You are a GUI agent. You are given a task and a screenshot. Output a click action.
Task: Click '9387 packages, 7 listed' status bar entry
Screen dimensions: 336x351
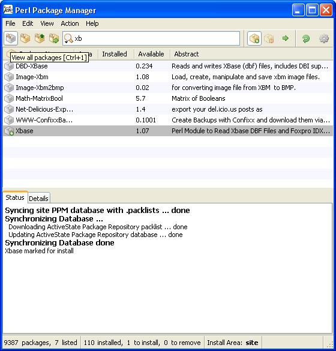41,343
